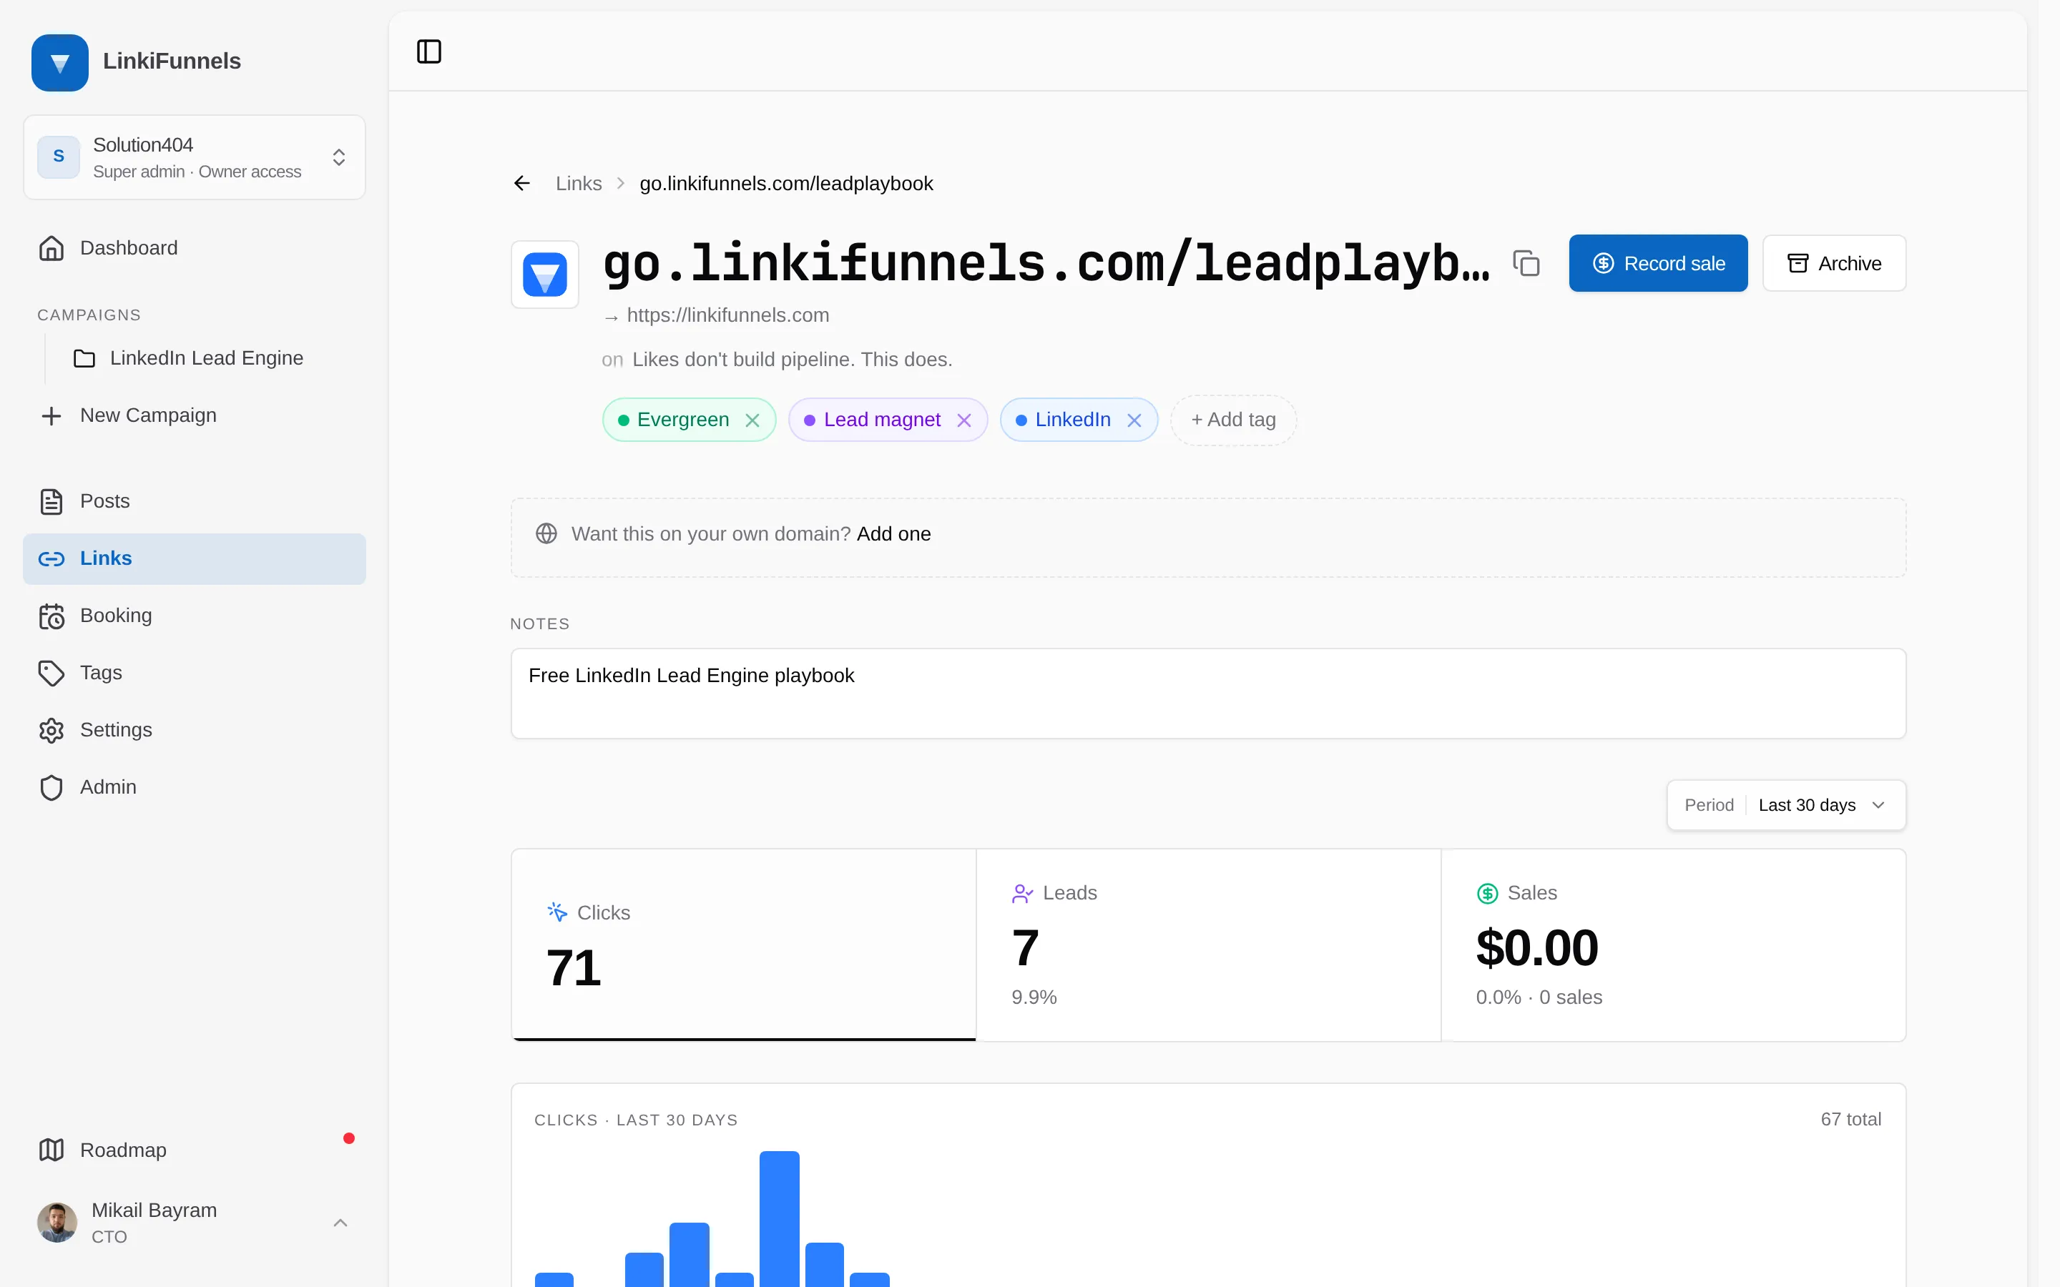This screenshot has height=1287, width=2060.
Task: Open Settings in the sidebar
Action: 195,730
